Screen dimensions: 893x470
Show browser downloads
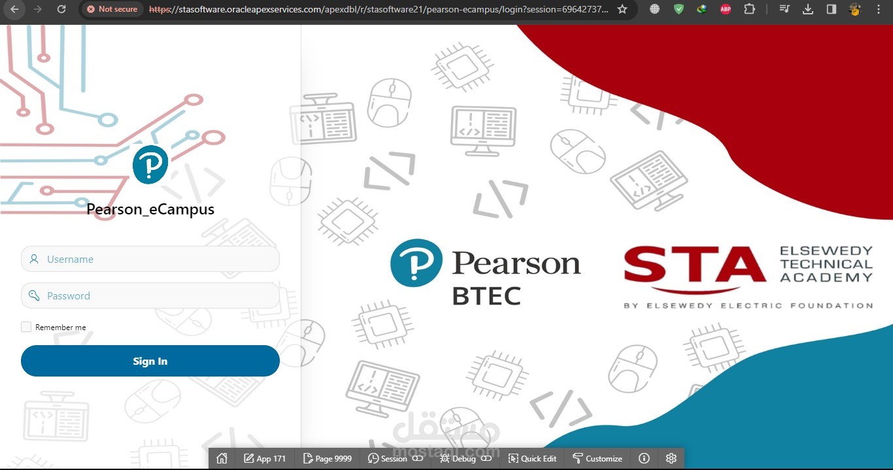point(808,9)
